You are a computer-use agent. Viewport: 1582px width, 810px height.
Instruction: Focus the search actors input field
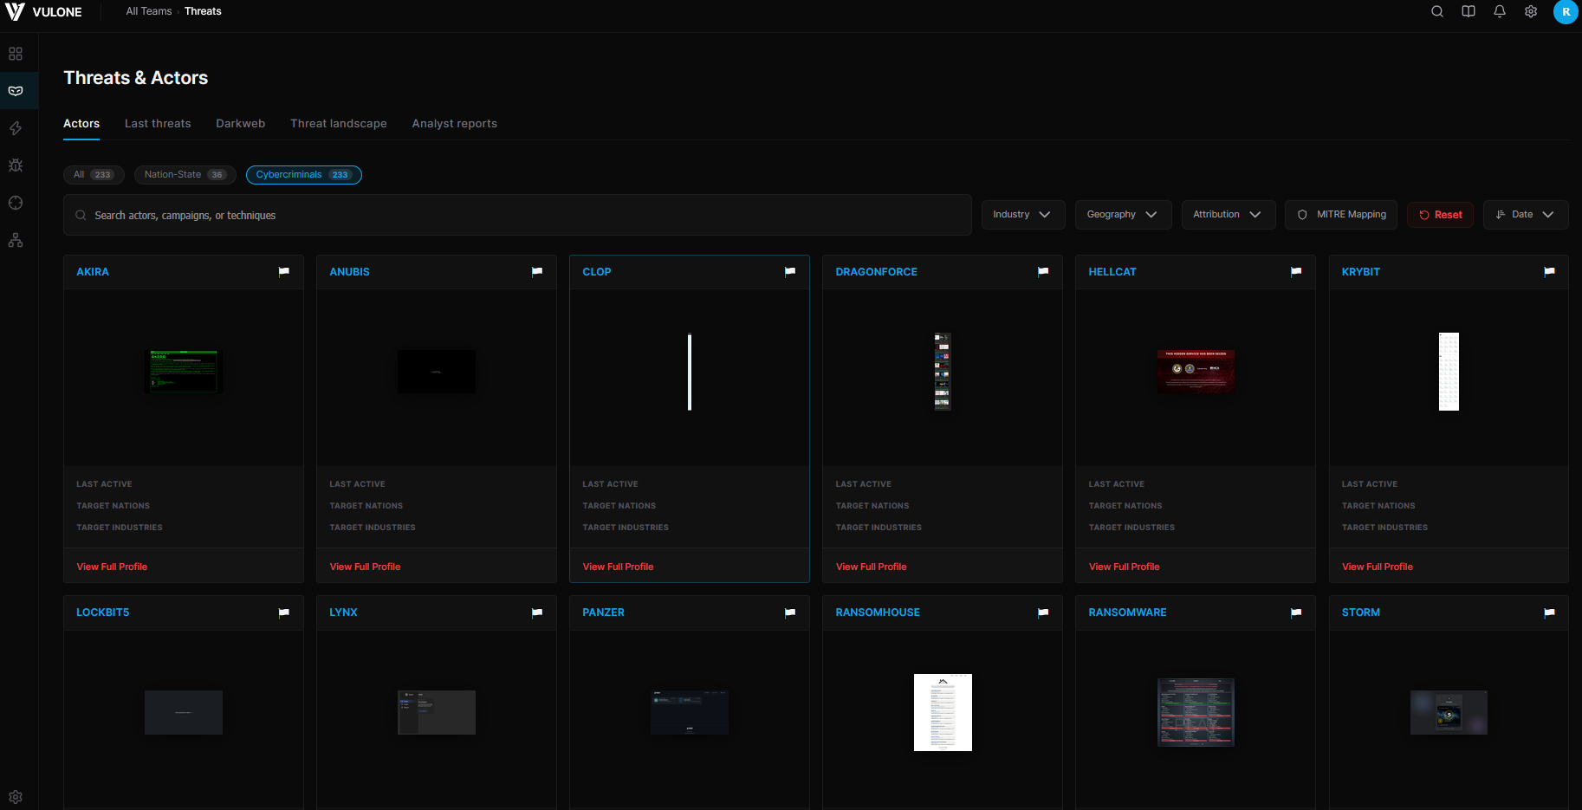click(x=517, y=215)
